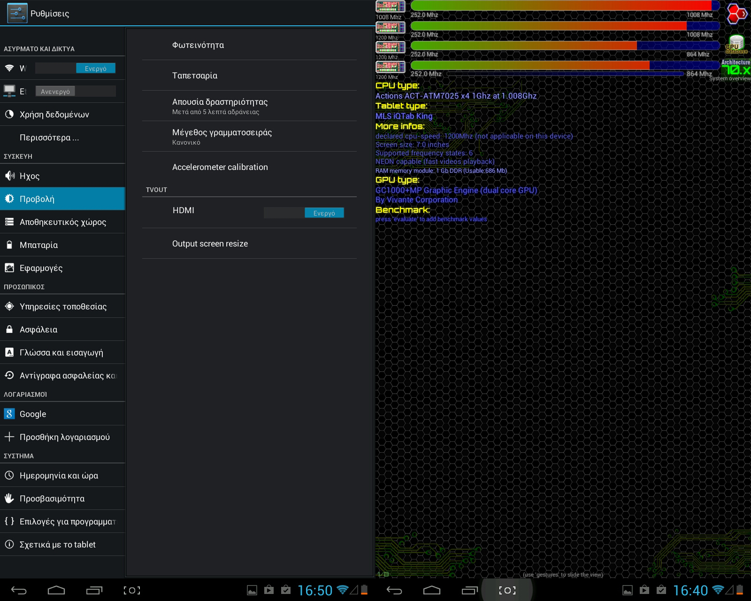
Task: Tap highlighted screenshot button in right navigation bar
Action: (507, 590)
